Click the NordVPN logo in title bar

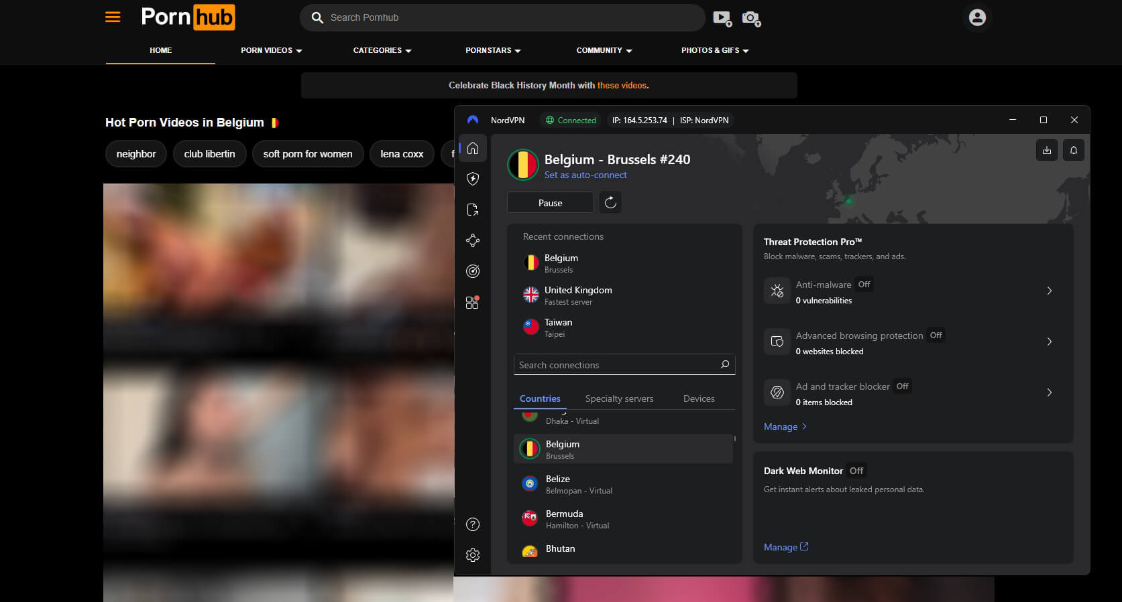point(473,120)
